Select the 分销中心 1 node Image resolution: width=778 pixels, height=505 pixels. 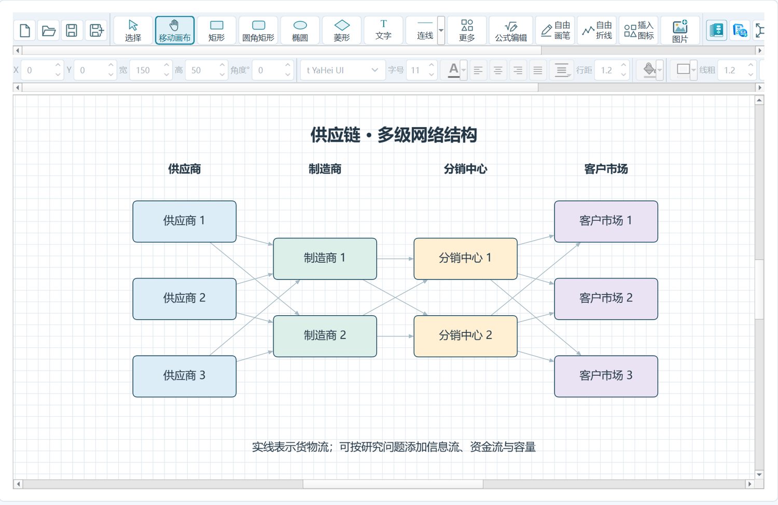click(x=466, y=259)
